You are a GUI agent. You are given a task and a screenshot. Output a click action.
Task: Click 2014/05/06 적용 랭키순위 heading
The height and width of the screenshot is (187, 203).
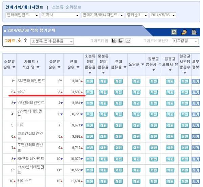[31, 30]
